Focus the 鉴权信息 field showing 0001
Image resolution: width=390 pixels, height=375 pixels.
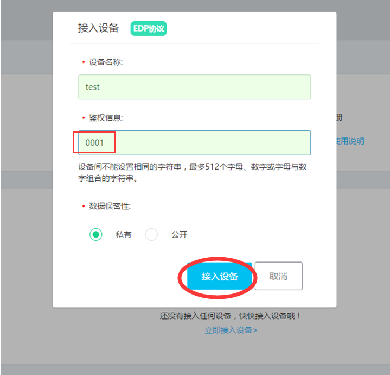[195, 143]
